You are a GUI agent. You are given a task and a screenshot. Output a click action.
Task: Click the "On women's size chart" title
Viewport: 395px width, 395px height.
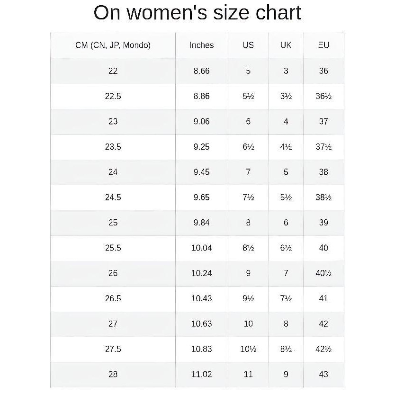[197, 13]
